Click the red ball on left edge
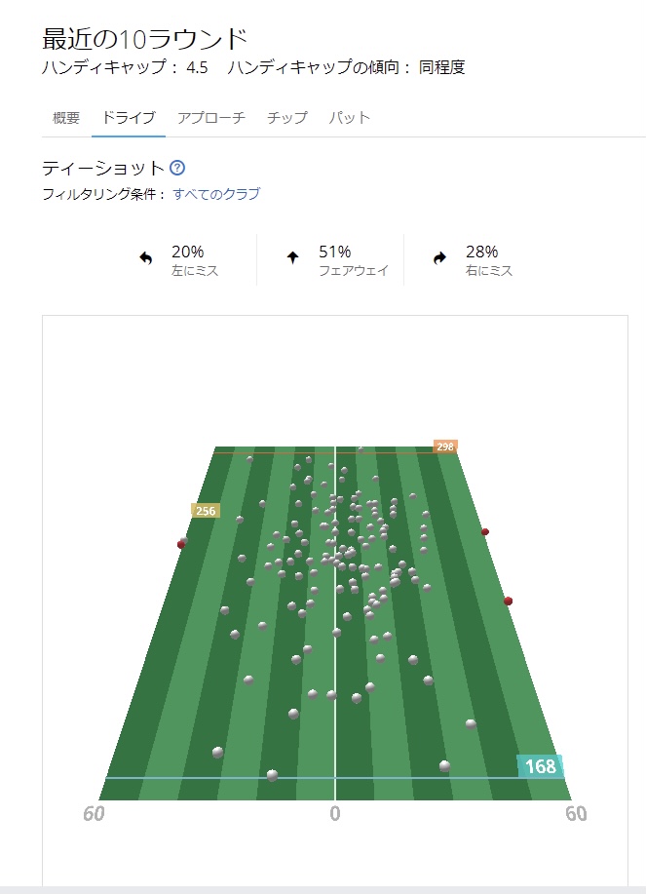 [181, 544]
